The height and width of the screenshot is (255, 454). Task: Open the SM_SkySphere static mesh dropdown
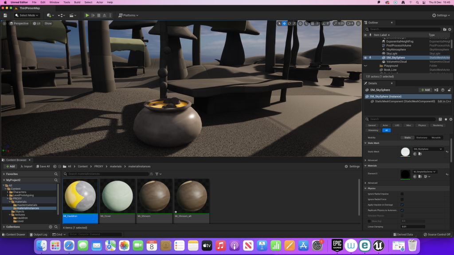pos(428,149)
